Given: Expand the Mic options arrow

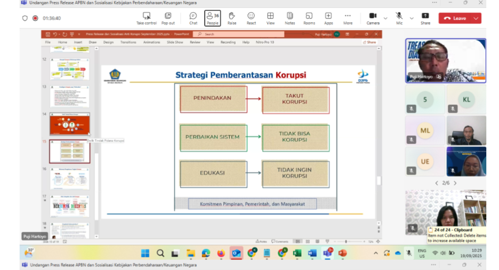Looking at the screenshot, I should tap(411, 18).
